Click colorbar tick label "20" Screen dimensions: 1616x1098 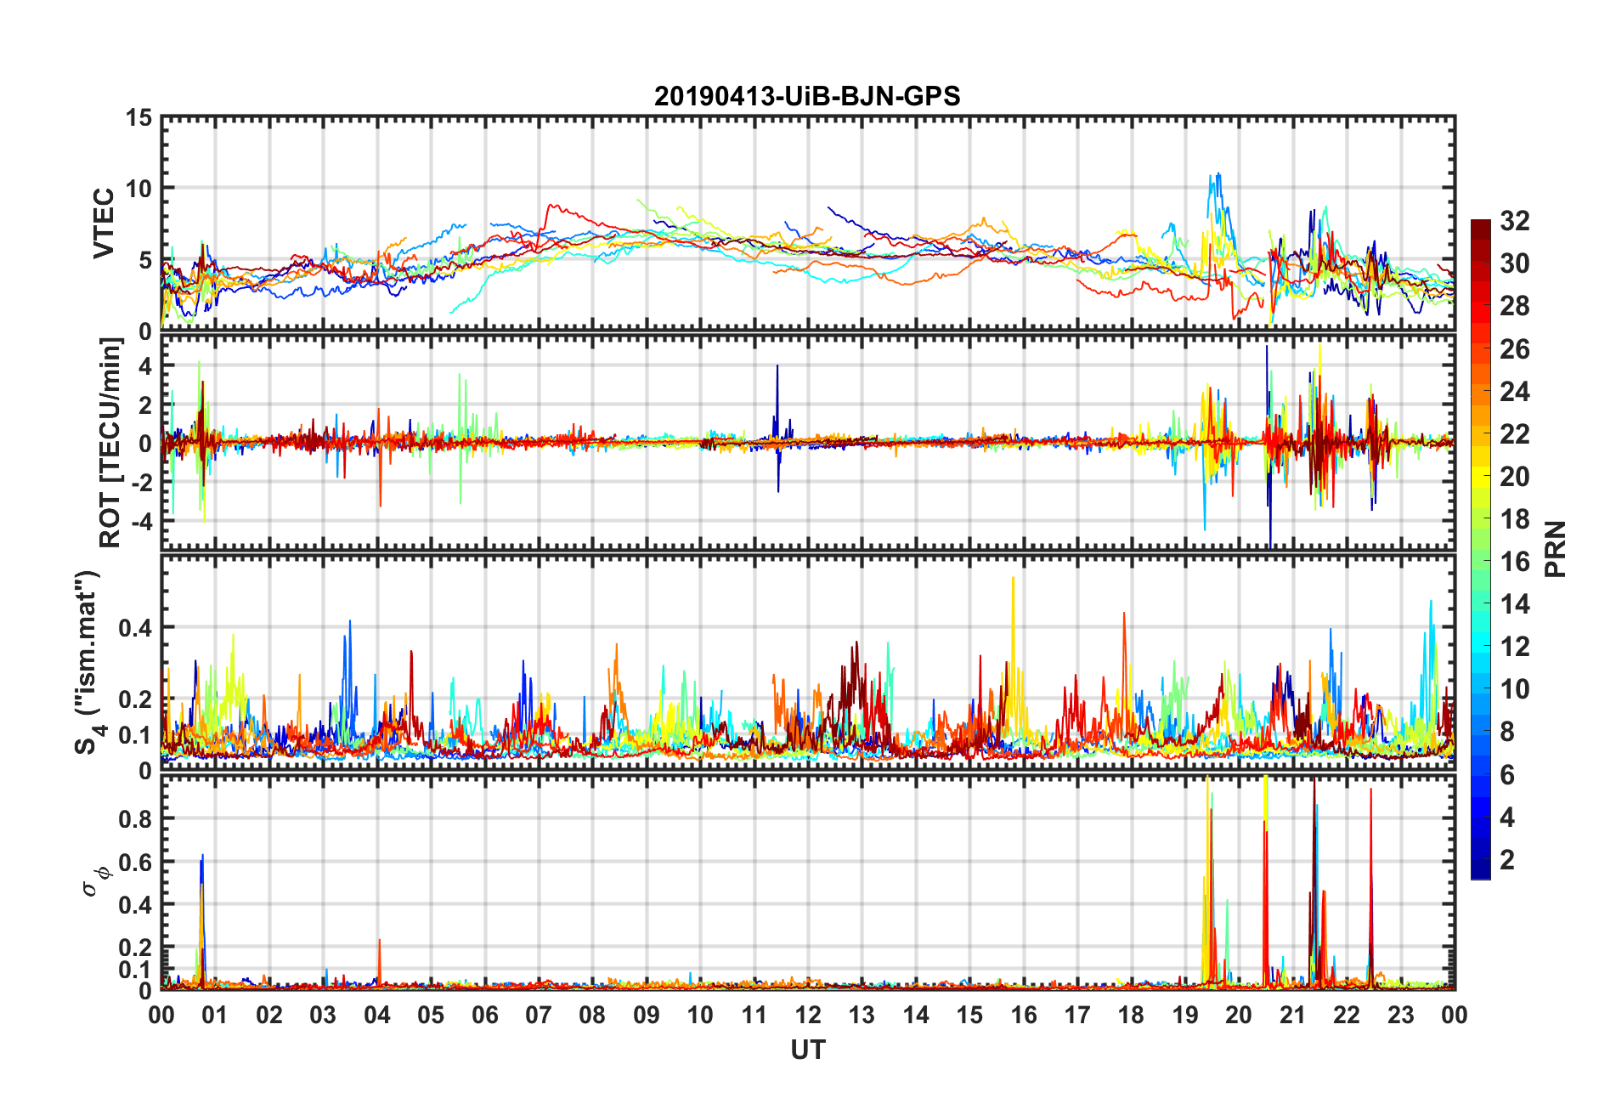1515,476
